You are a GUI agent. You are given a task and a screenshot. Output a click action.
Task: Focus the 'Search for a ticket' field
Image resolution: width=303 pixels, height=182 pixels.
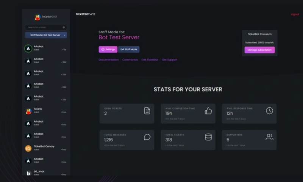point(44,27)
